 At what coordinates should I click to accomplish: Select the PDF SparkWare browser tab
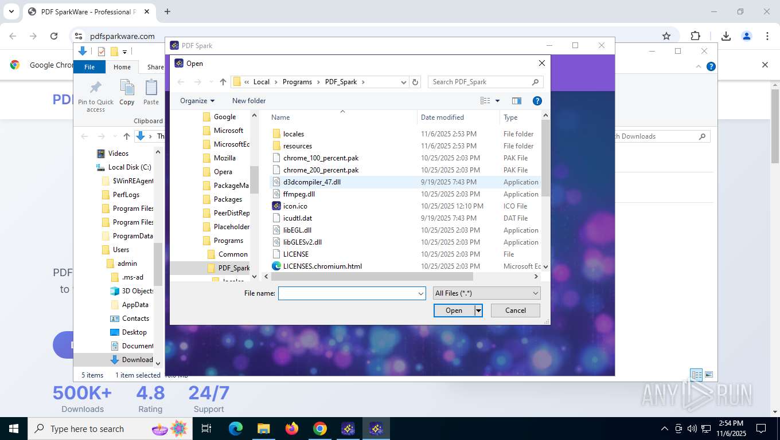click(88, 11)
